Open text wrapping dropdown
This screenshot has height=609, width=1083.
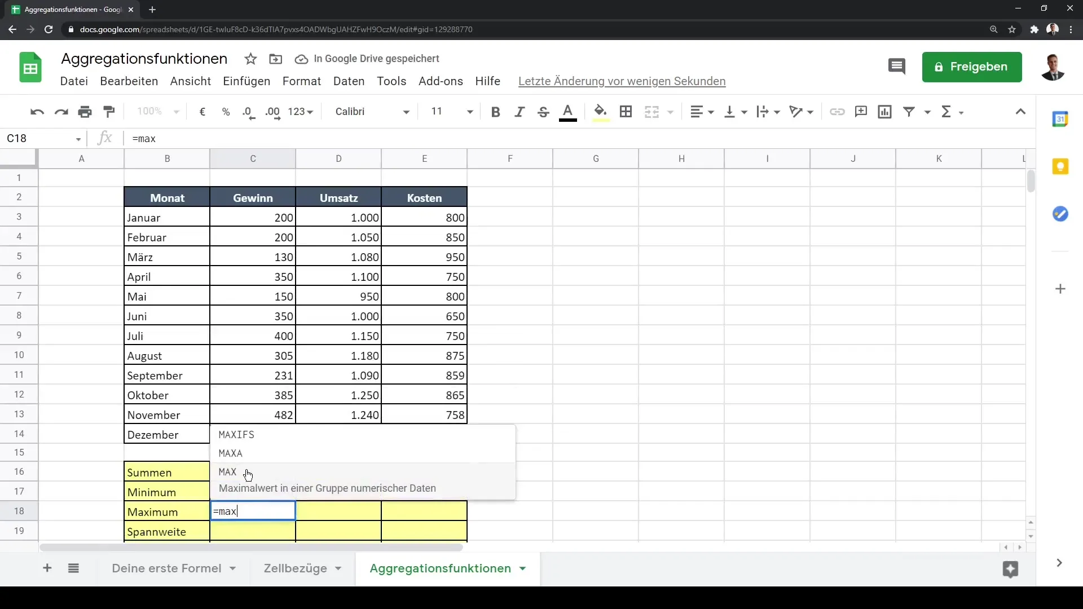768,112
